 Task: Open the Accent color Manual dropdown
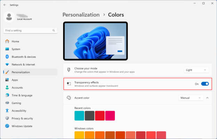[191, 98]
